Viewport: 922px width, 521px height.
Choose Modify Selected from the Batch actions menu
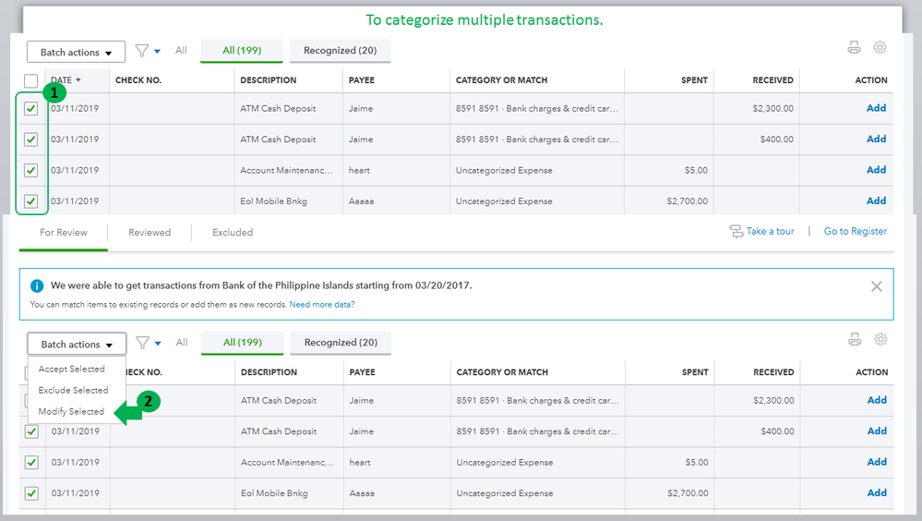(x=71, y=412)
